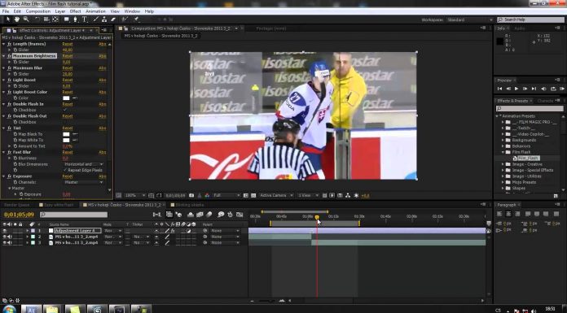The height and width of the screenshot is (313, 567).
Task: Select the Clone Stamp tool
Action: click(x=104, y=20)
